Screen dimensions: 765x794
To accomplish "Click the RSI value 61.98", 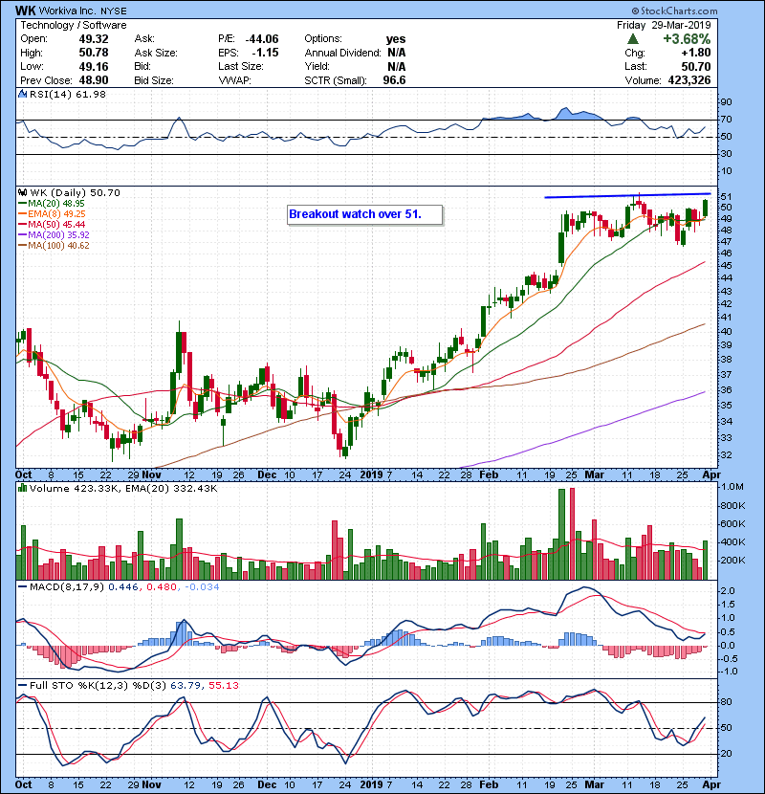I will click(x=90, y=94).
